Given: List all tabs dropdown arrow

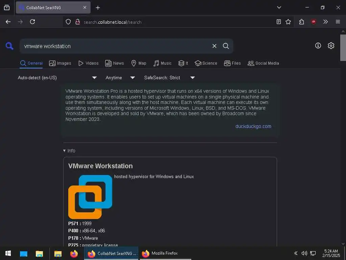Looking at the screenshot, I should coord(279,7).
